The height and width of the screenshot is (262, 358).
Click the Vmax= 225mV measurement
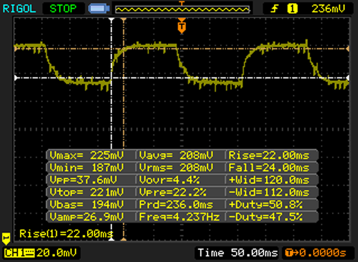pyautogui.click(x=86, y=155)
